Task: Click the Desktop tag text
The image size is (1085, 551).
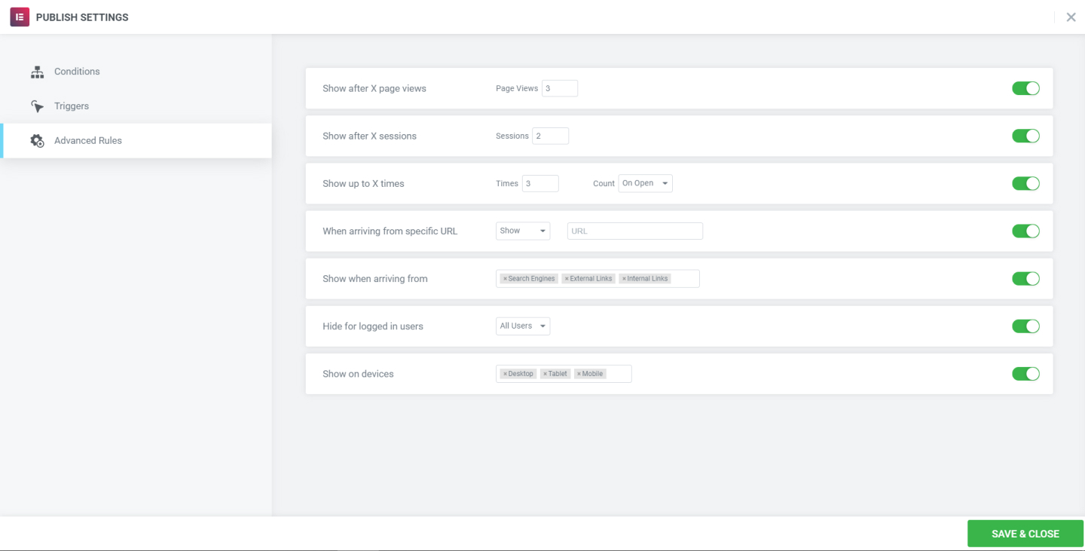Action: (521, 374)
